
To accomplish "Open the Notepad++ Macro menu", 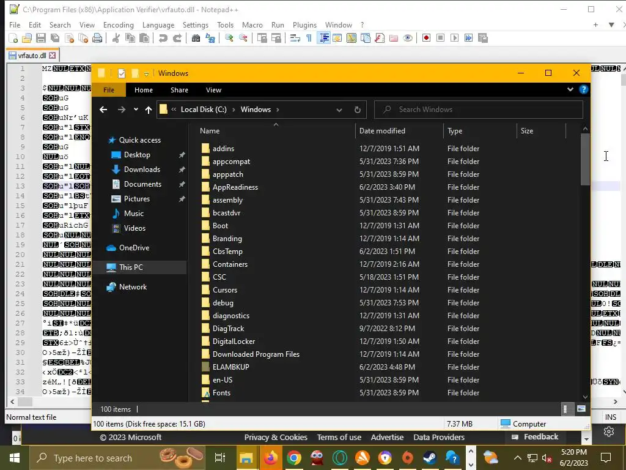I will tap(252, 24).
